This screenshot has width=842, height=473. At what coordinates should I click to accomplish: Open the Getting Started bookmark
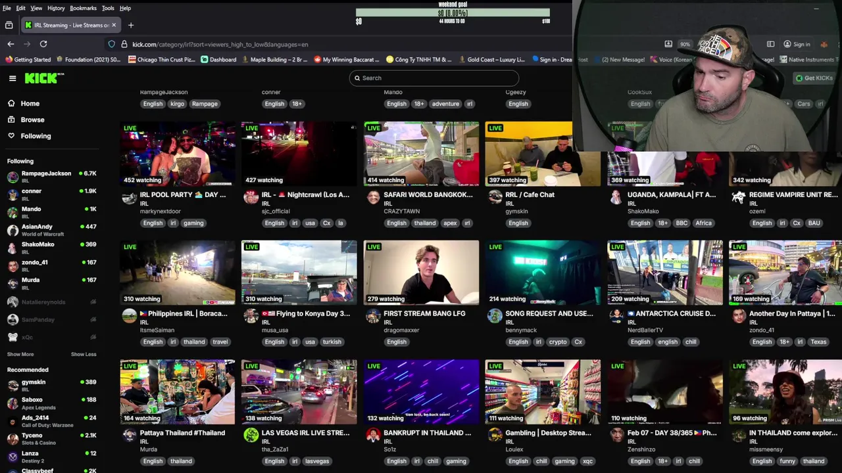point(28,59)
